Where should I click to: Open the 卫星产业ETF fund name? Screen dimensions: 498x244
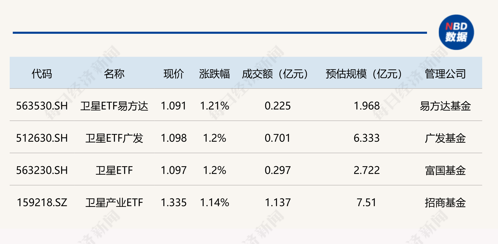point(114,203)
